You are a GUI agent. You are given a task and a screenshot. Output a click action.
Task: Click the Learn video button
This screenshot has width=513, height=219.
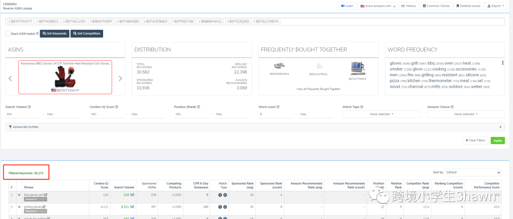[x=347, y=6]
